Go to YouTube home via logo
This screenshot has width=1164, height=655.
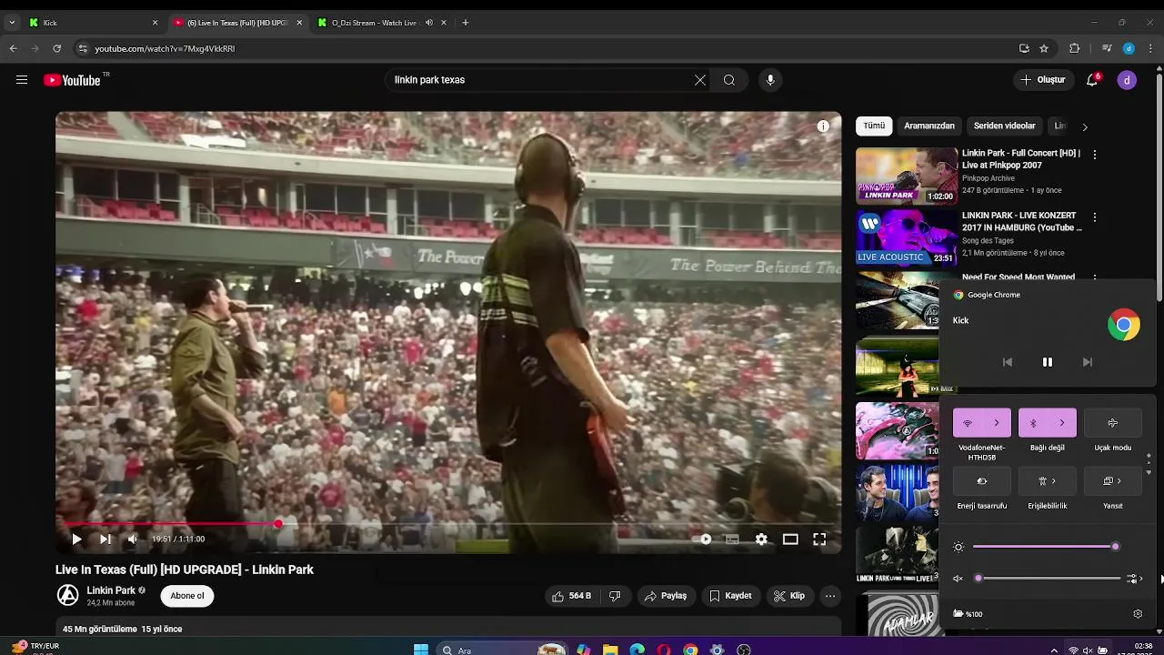tap(72, 80)
